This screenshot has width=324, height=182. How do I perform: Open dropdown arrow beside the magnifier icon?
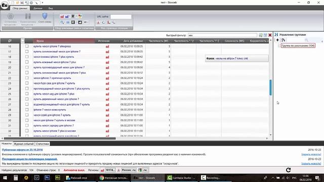[x=65, y=22]
